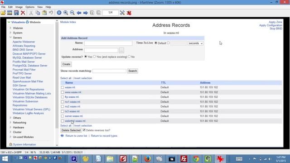
Task: Click the Delete Selected button
Action: (x=71, y=130)
